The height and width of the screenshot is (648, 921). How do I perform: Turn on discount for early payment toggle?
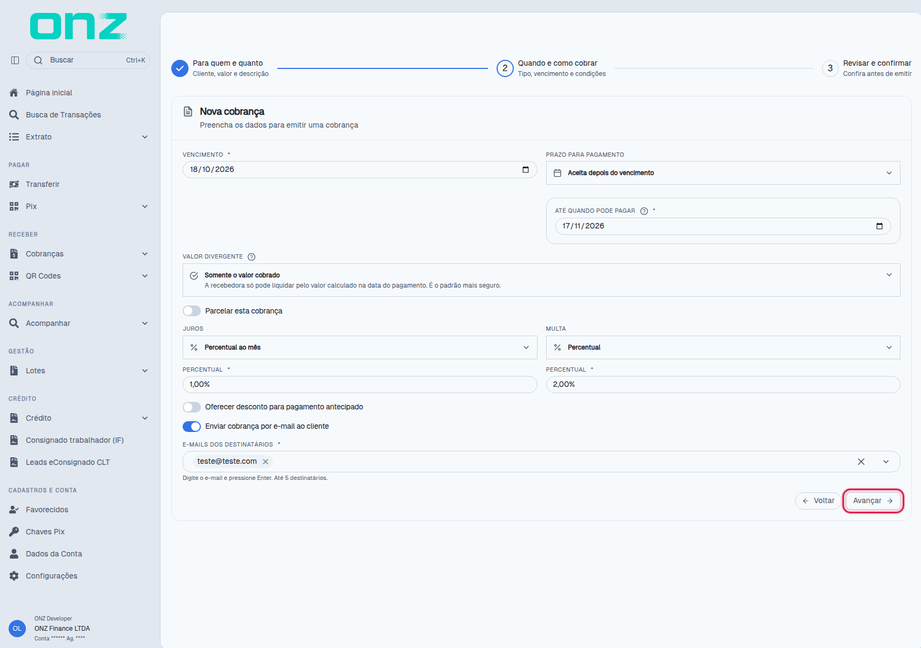pyautogui.click(x=192, y=407)
